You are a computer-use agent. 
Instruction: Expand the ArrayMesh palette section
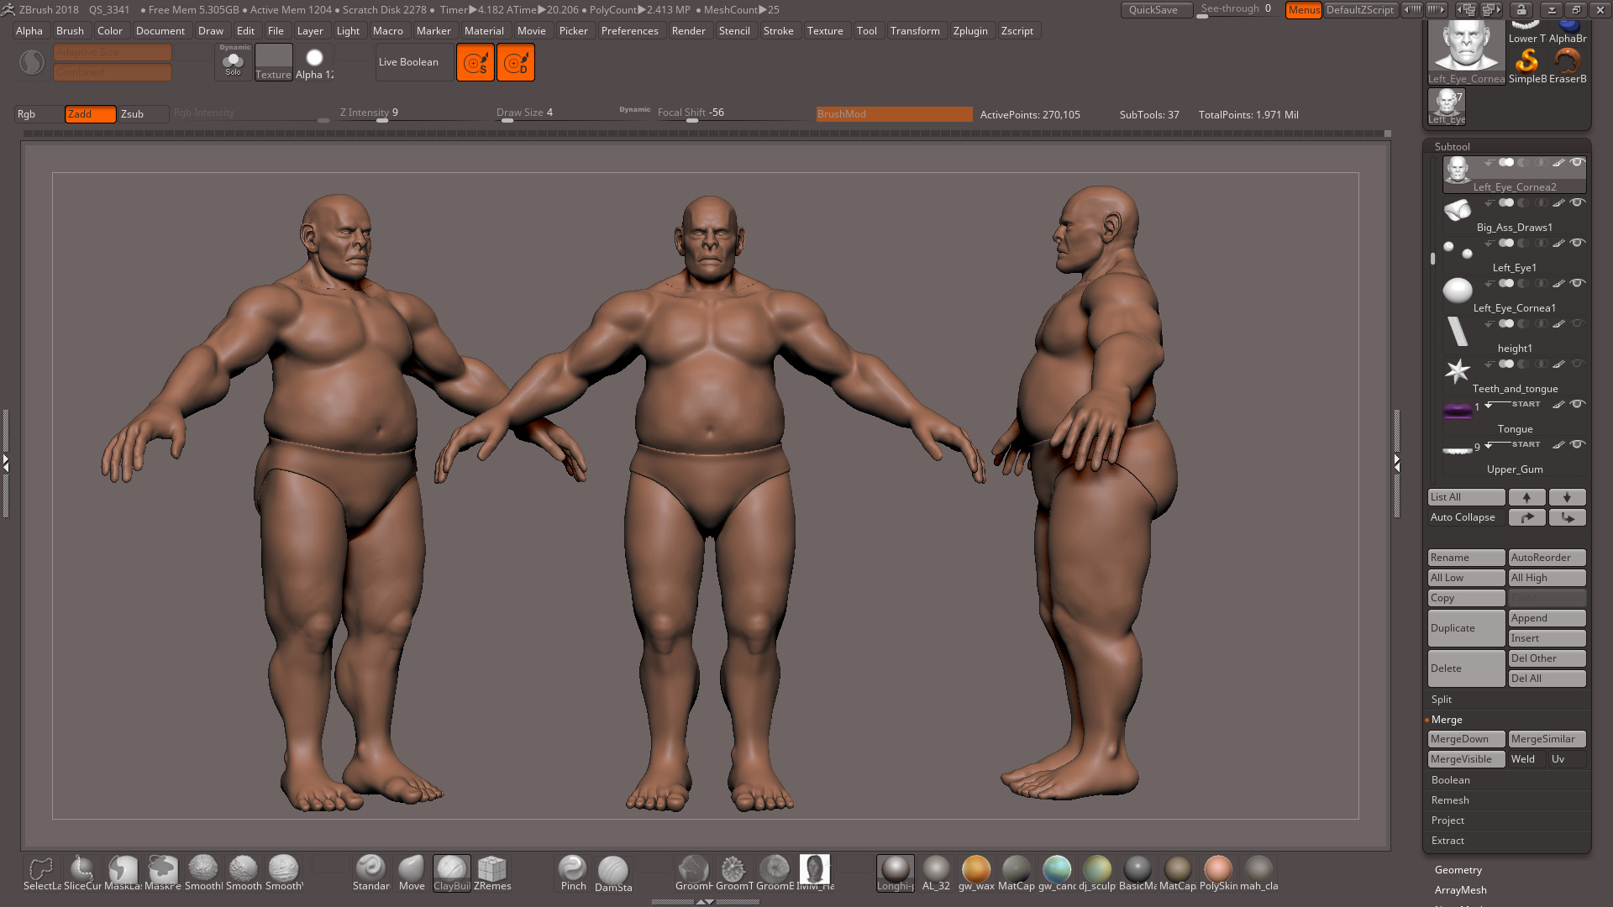(x=1461, y=890)
